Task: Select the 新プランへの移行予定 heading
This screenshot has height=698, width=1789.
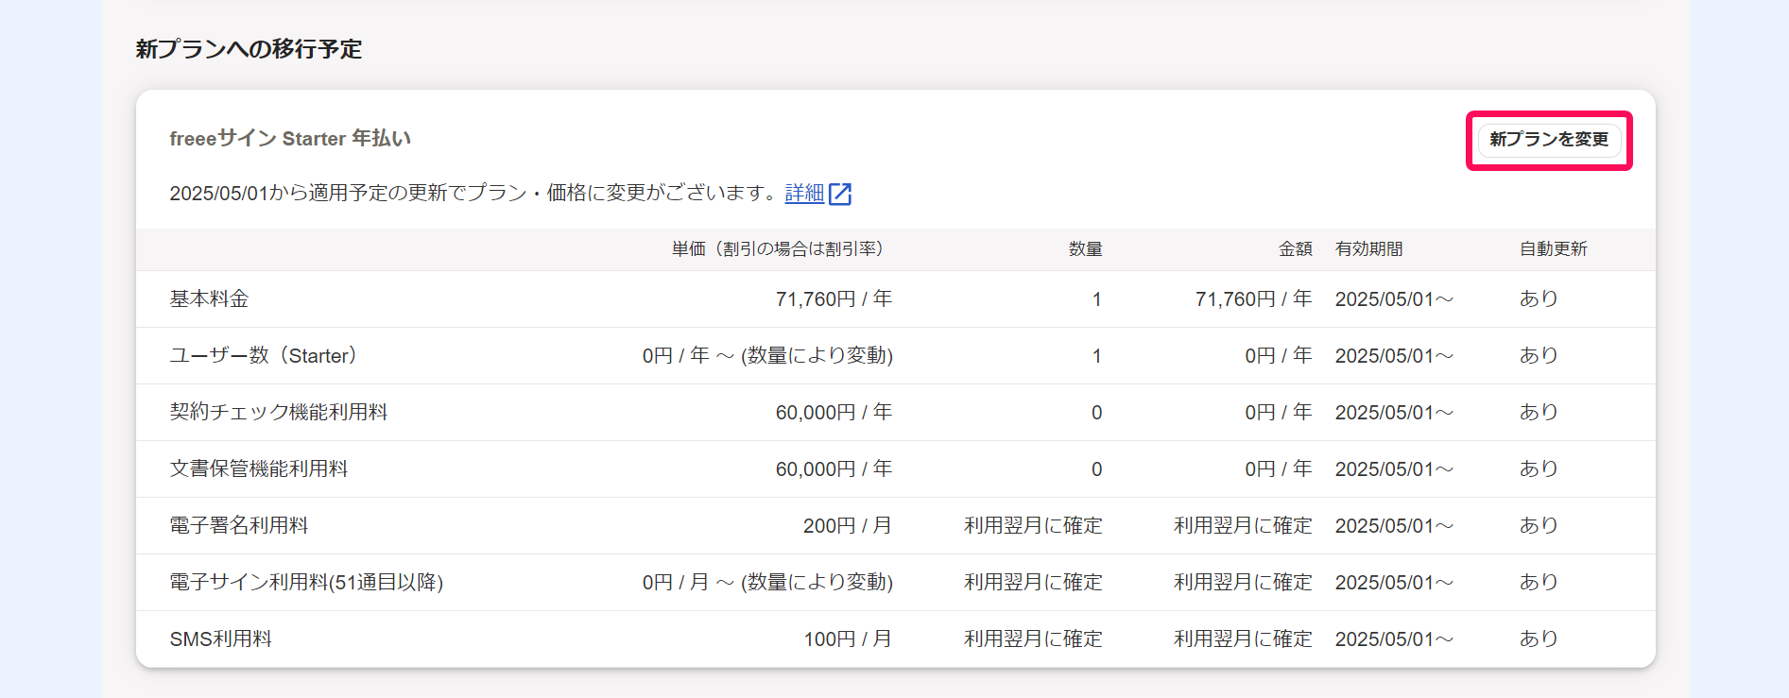Action: pyautogui.click(x=249, y=49)
